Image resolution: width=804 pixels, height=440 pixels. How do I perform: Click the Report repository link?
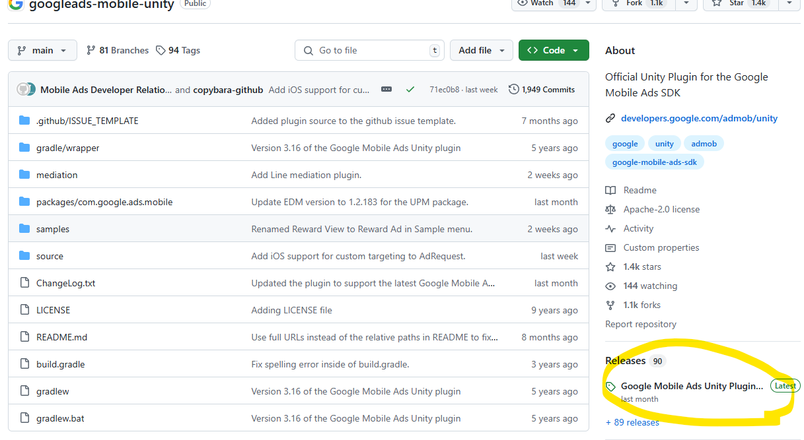click(641, 324)
